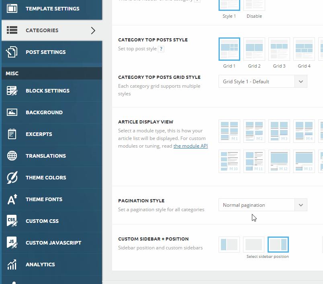Open the Pagination Style dropdown
323x284 pixels.
click(x=263, y=205)
